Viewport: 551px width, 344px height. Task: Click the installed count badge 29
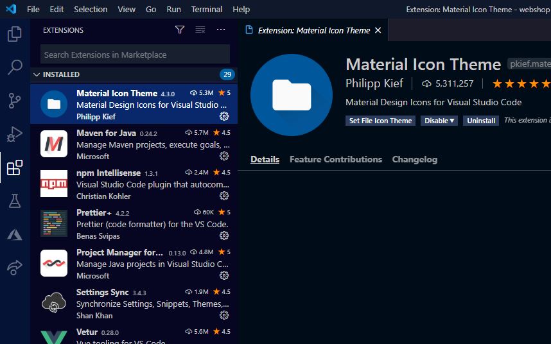[227, 74]
